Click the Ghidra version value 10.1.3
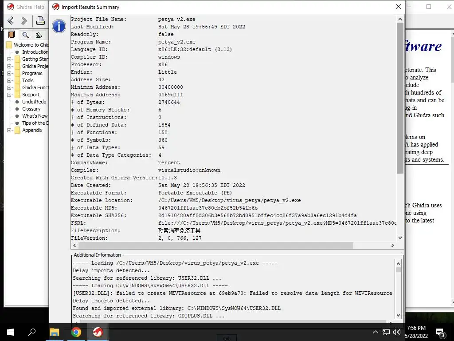 pos(167,178)
